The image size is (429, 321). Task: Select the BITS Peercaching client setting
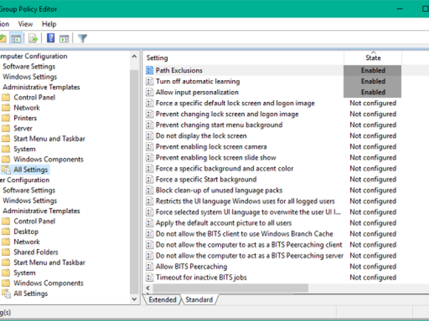[x=249, y=245]
